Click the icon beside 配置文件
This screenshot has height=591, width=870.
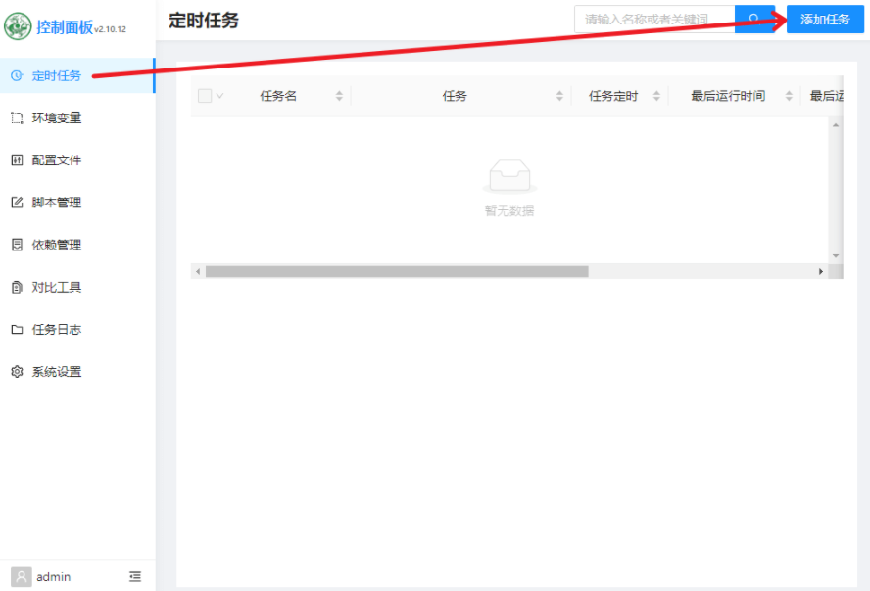[x=17, y=160]
